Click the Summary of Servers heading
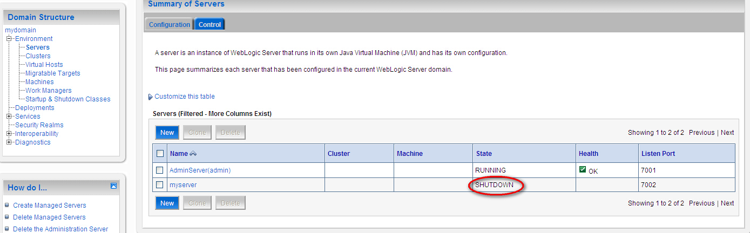The width and height of the screenshot is (750, 233). 186,4
